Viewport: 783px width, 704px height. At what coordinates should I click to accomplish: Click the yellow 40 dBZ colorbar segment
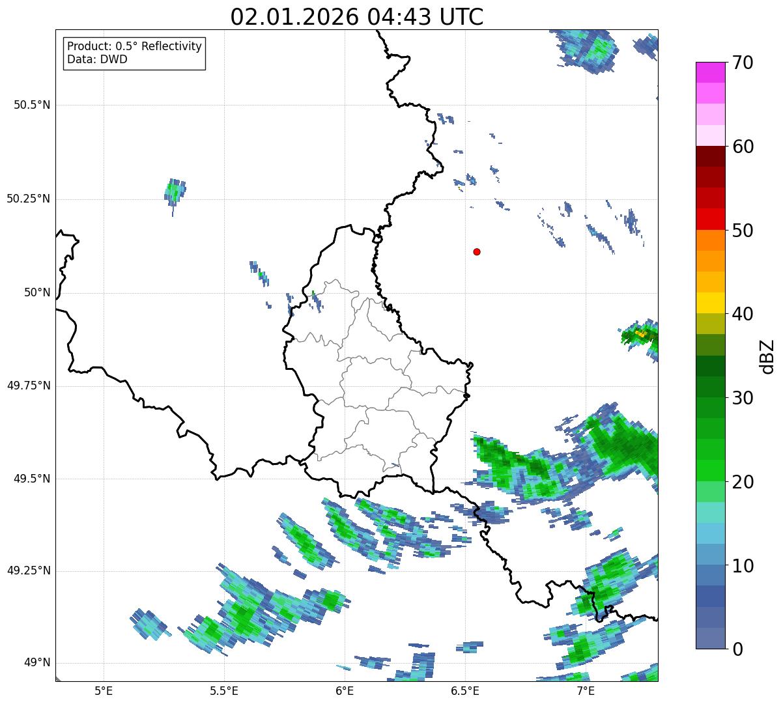[x=710, y=303]
